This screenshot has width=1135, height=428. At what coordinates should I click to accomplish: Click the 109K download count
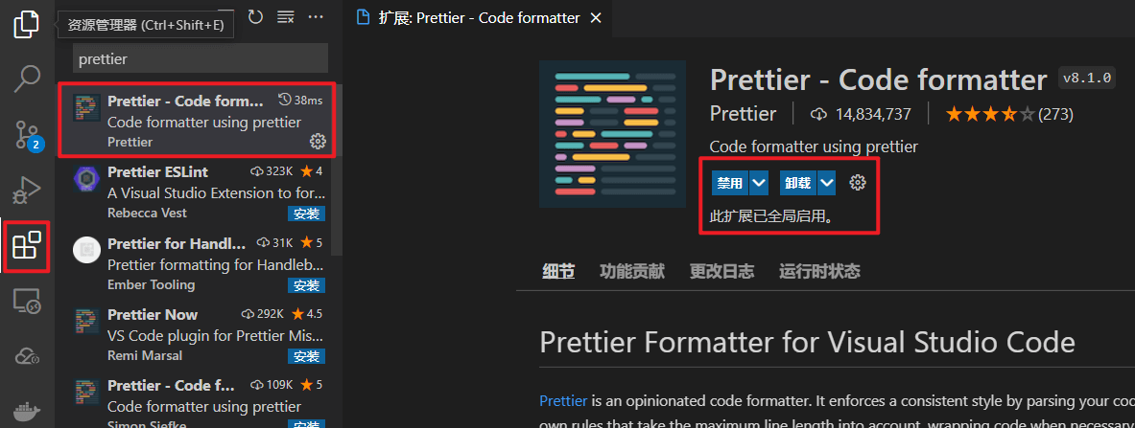pyautogui.click(x=272, y=385)
